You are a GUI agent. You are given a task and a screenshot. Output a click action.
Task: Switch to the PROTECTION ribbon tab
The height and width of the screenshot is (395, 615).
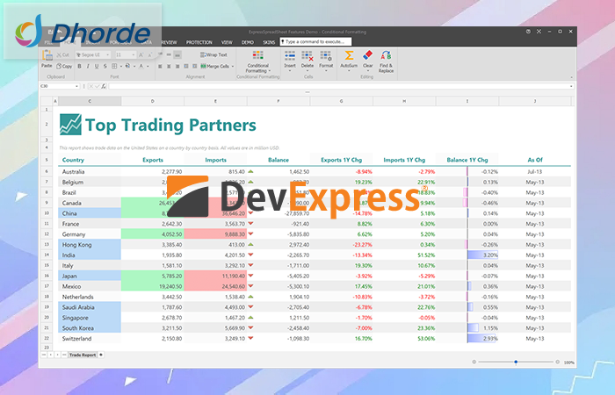[199, 42]
